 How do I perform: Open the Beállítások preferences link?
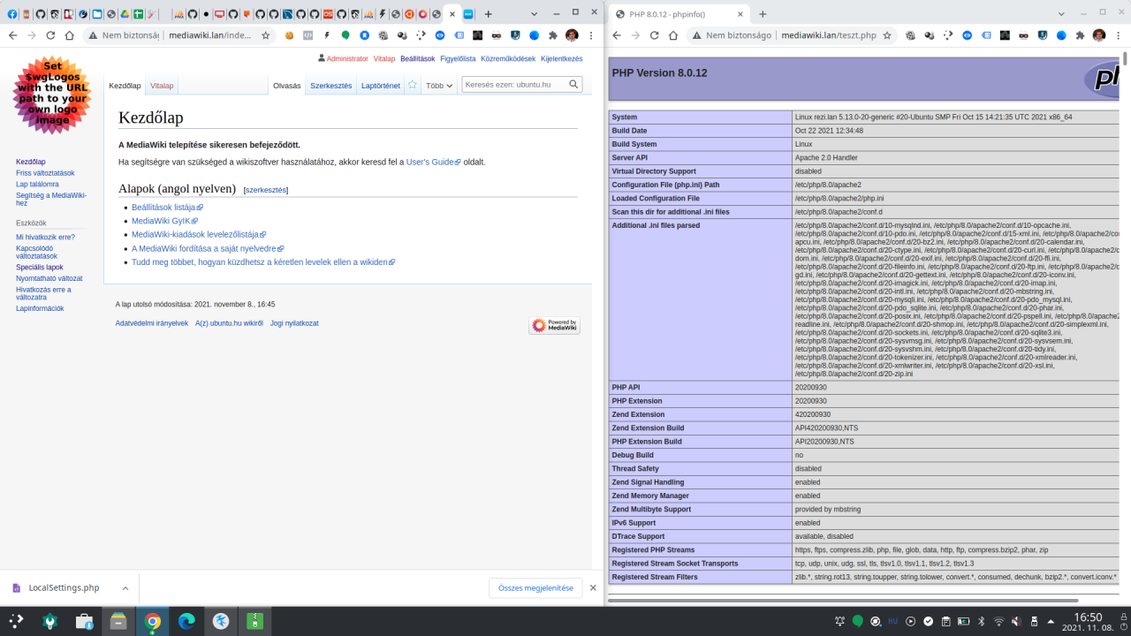click(418, 58)
